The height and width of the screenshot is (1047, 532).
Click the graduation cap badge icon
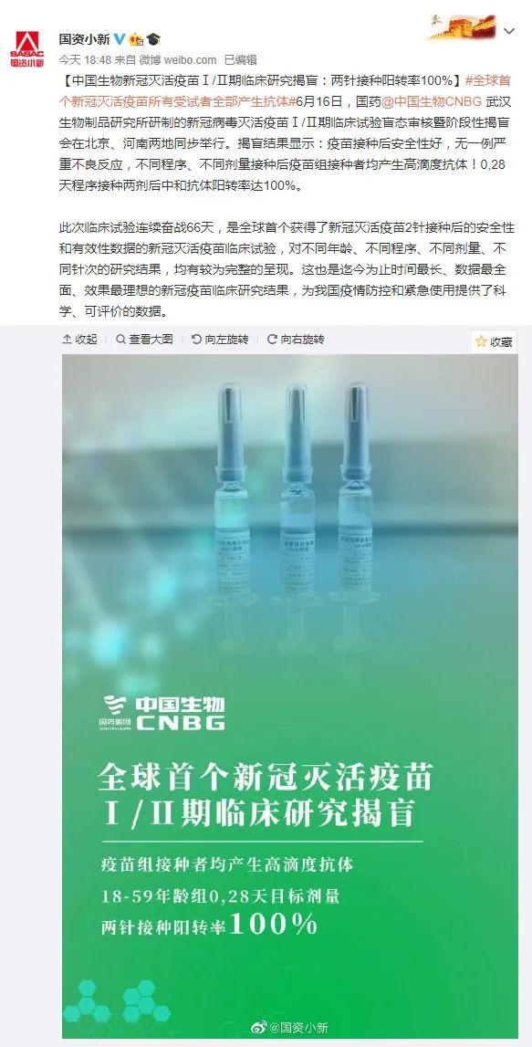pos(153,38)
